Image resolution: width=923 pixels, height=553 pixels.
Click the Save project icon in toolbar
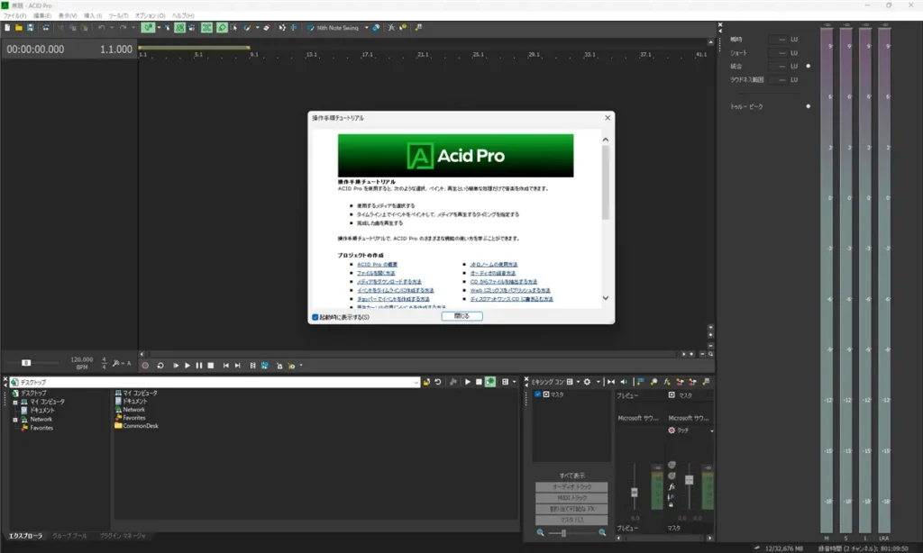[31, 28]
